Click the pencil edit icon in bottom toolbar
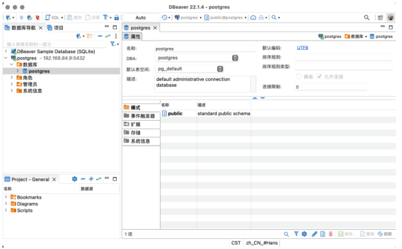The height and width of the screenshot is (249, 402). click(315, 234)
